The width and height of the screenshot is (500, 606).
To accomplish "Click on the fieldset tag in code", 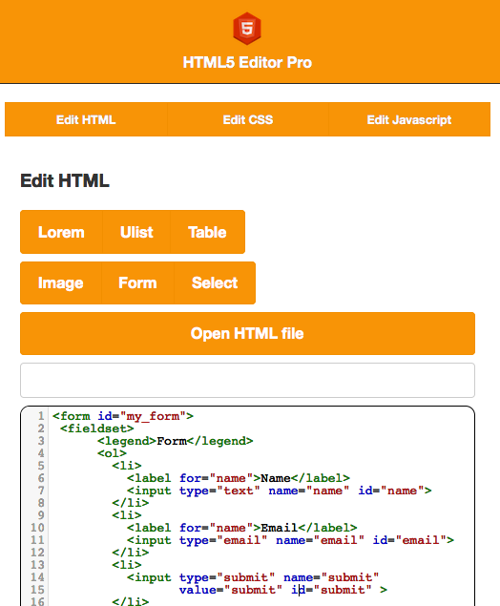I will click(x=97, y=428).
